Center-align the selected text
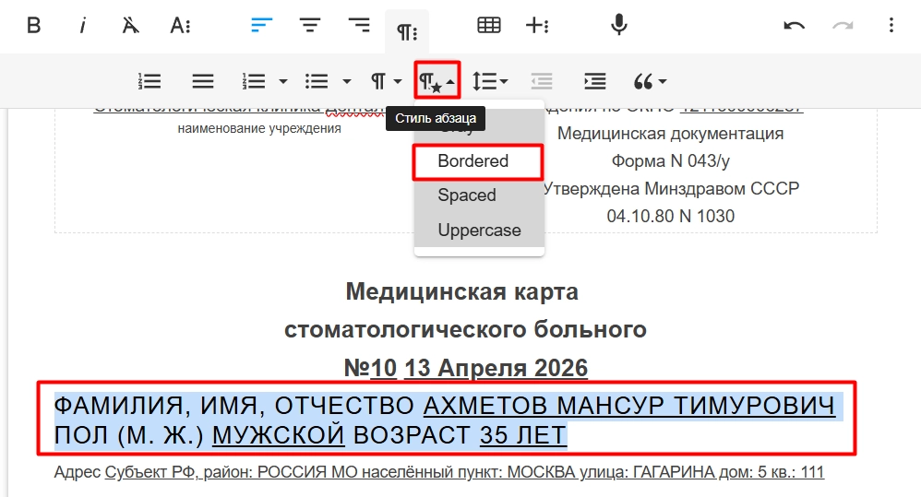This screenshot has height=497, width=921. tap(310, 26)
